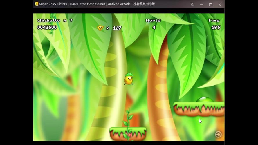Viewport: 258px width, 145px height.
Task: Click the Time label in the HUD
Action: [x=214, y=21]
